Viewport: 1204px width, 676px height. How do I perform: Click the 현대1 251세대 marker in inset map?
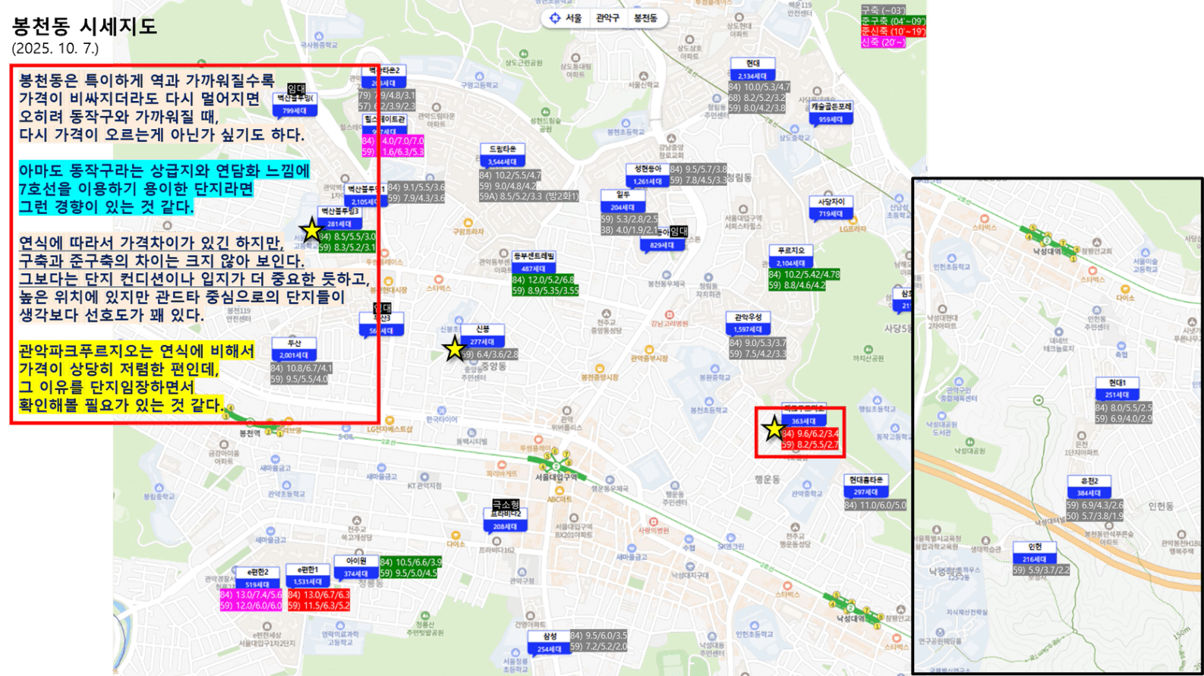[1117, 388]
